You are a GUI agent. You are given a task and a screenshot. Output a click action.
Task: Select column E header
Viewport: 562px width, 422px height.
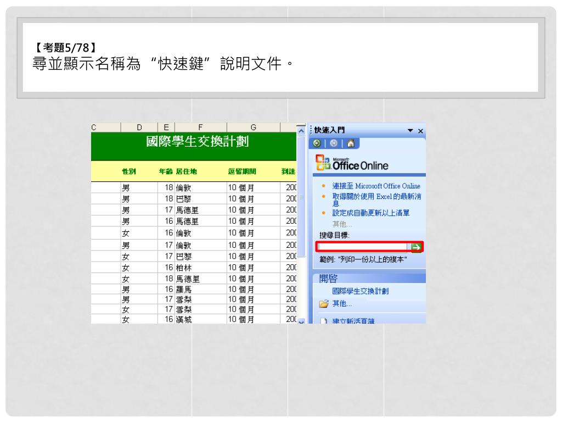point(166,127)
